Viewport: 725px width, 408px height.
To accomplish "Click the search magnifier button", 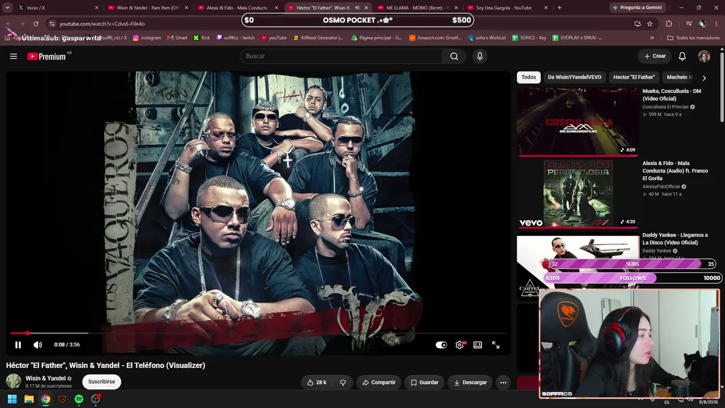I will 454,56.
